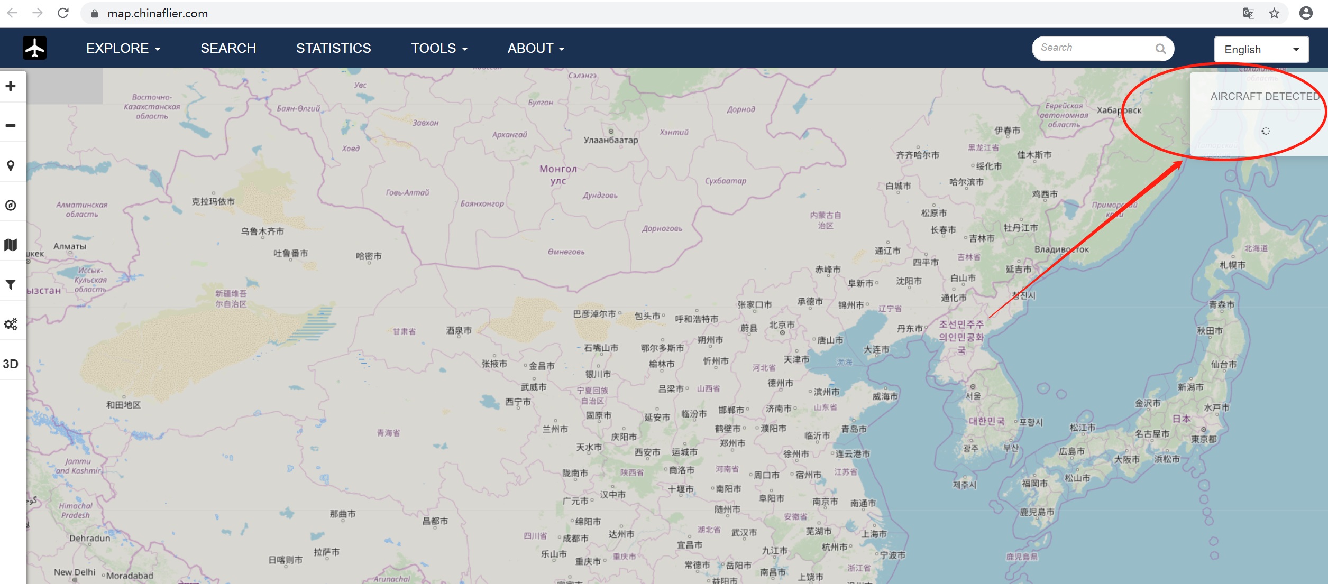Viewport: 1328px width, 584px height.
Task: Click the zoom out minus button
Action: tap(11, 126)
